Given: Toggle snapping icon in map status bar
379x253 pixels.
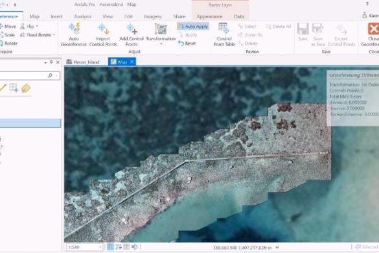Looking at the screenshot, I should [x=110, y=247].
